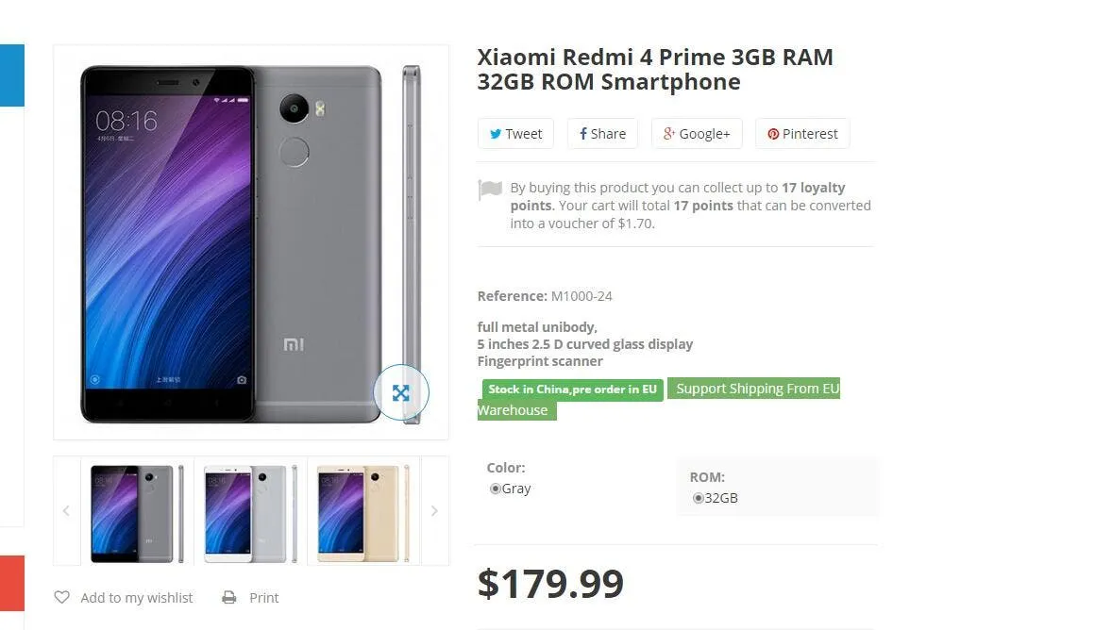Image resolution: width=1112 pixels, height=630 pixels.
Task: Click the Twitter bird icon
Action: coord(495,134)
